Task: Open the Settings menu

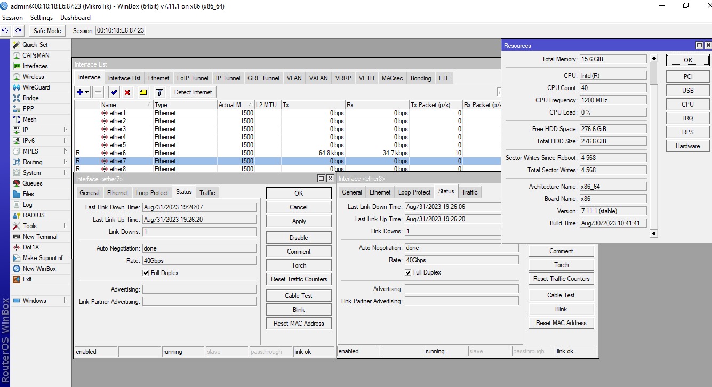Action: [42, 18]
